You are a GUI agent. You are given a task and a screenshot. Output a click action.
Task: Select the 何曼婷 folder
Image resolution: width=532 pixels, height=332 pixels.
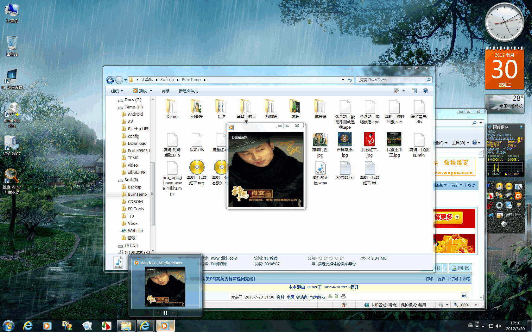click(x=197, y=109)
